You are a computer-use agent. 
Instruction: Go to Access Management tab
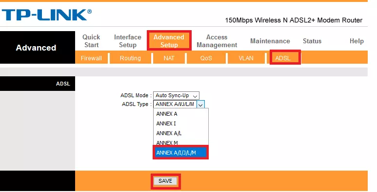click(x=217, y=41)
